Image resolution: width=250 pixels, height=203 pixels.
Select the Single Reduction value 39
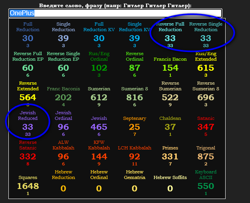point(63,38)
